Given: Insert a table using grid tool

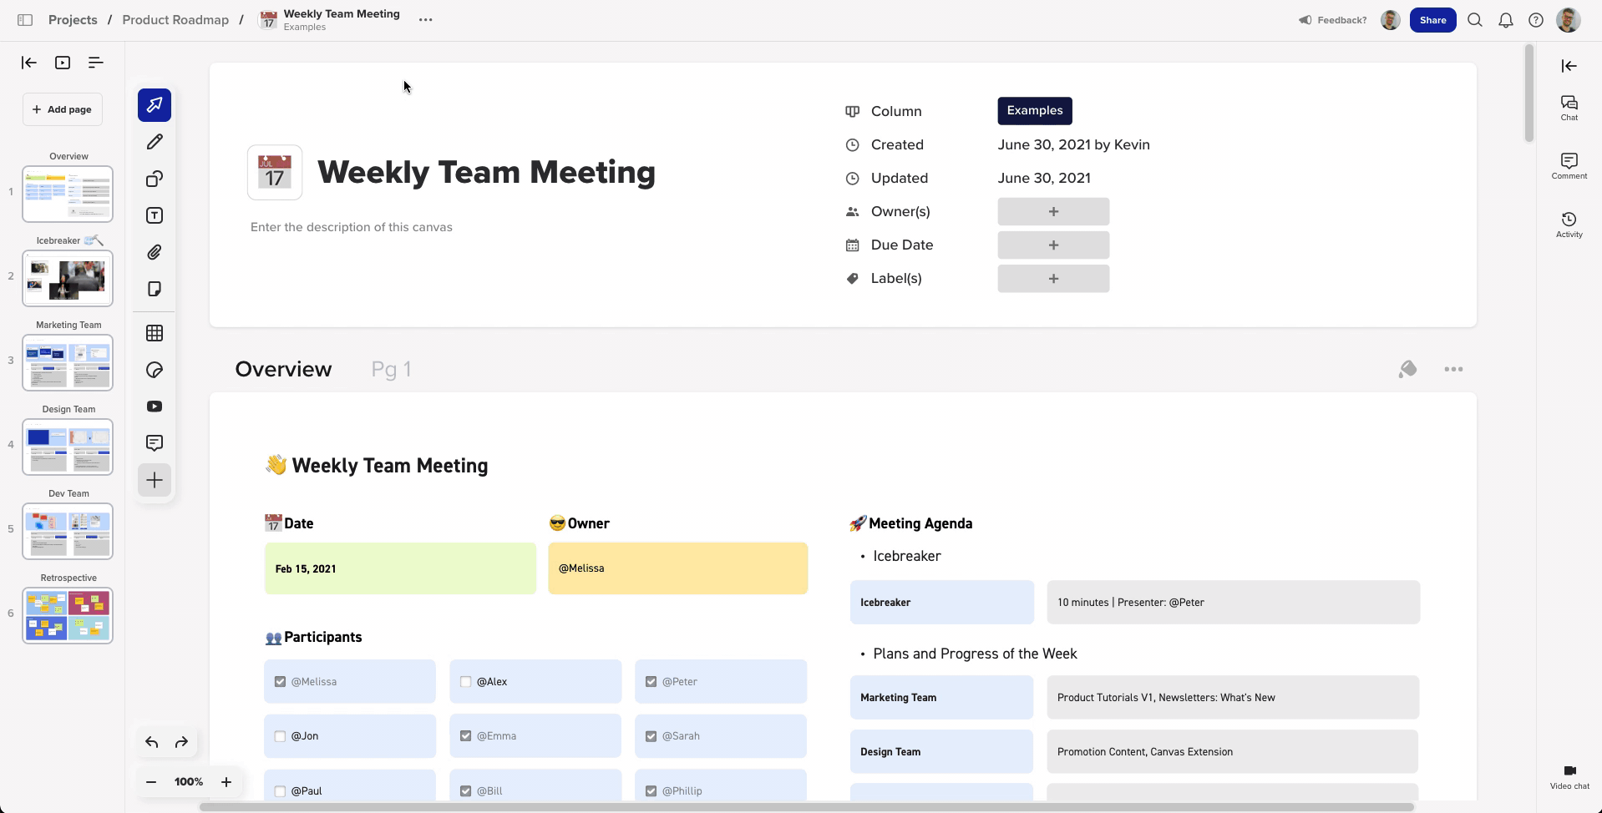Looking at the screenshot, I should pyautogui.click(x=155, y=333).
